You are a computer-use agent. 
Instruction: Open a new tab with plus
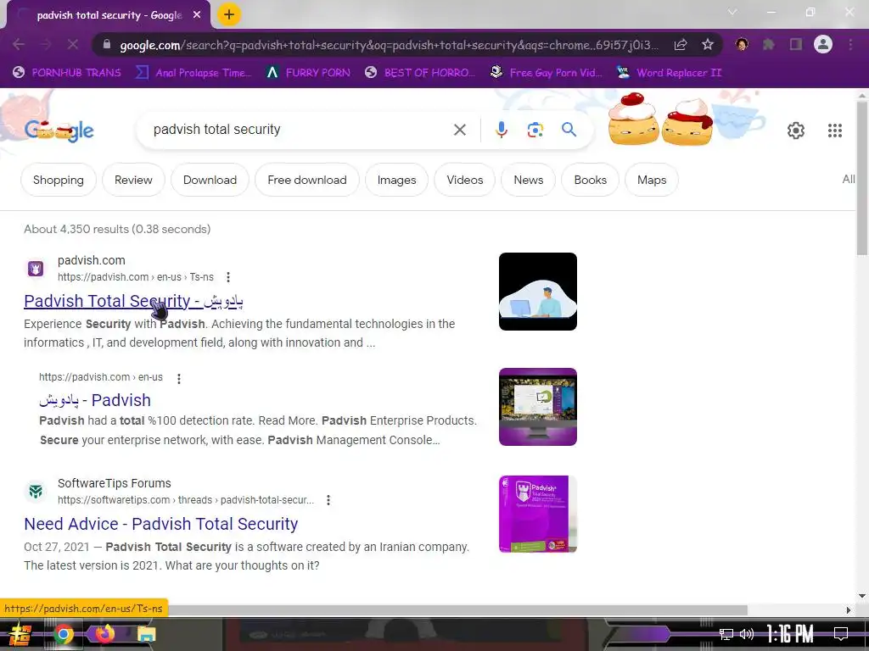[229, 14]
